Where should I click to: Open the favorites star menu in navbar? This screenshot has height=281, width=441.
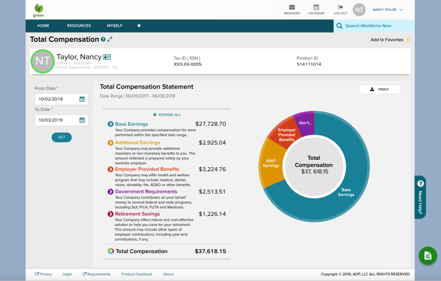(x=139, y=26)
